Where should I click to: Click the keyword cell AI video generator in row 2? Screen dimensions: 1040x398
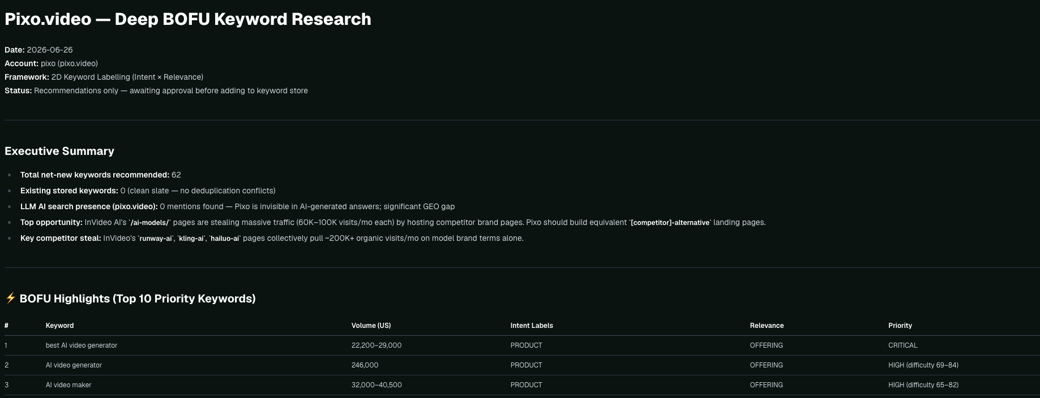click(74, 365)
